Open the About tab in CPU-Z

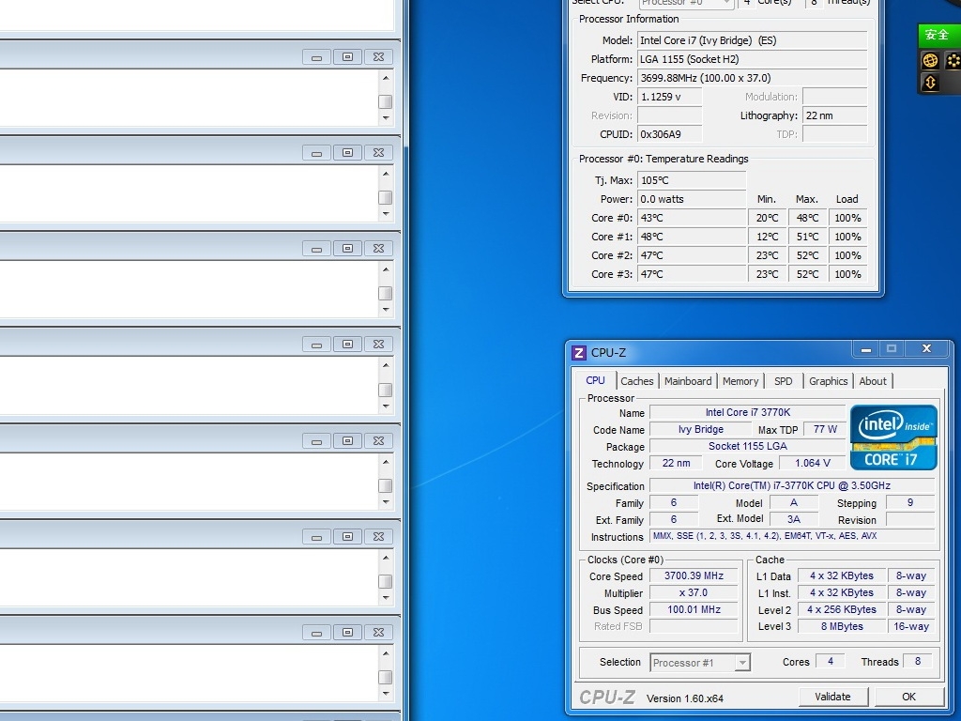873,381
